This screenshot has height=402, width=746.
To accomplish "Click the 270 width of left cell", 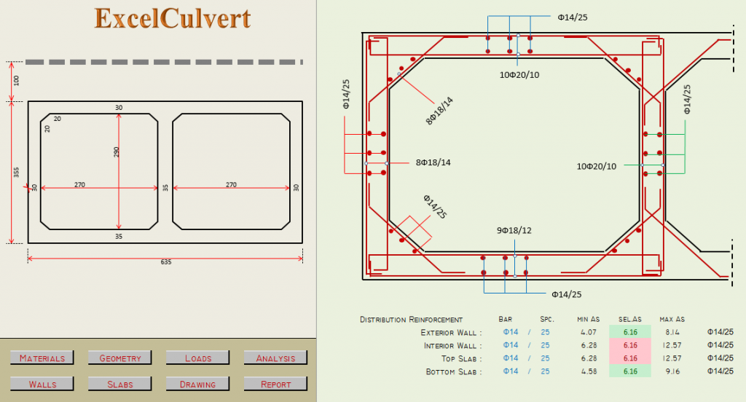I will tap(79, 184).
